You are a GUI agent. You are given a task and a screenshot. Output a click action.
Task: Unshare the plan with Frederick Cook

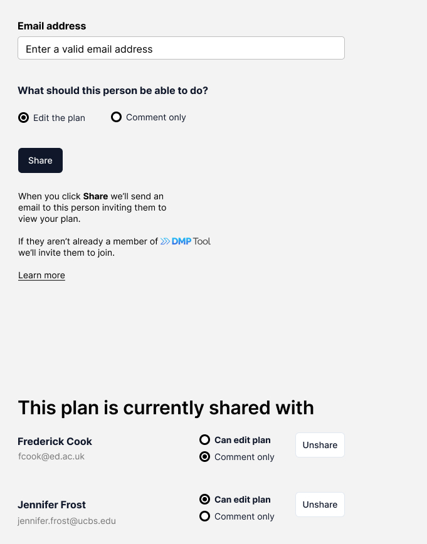click(x=320, y=445)
